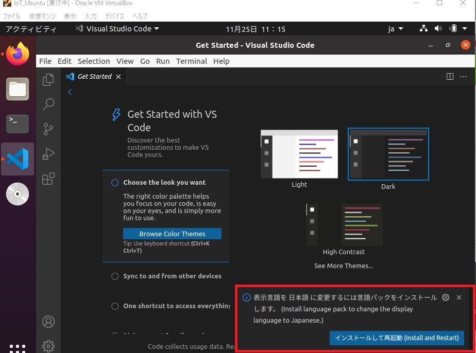Screen dimensions: 476x353
Task: Open Files from the Ubuntu dock
Action: [18, 89]
